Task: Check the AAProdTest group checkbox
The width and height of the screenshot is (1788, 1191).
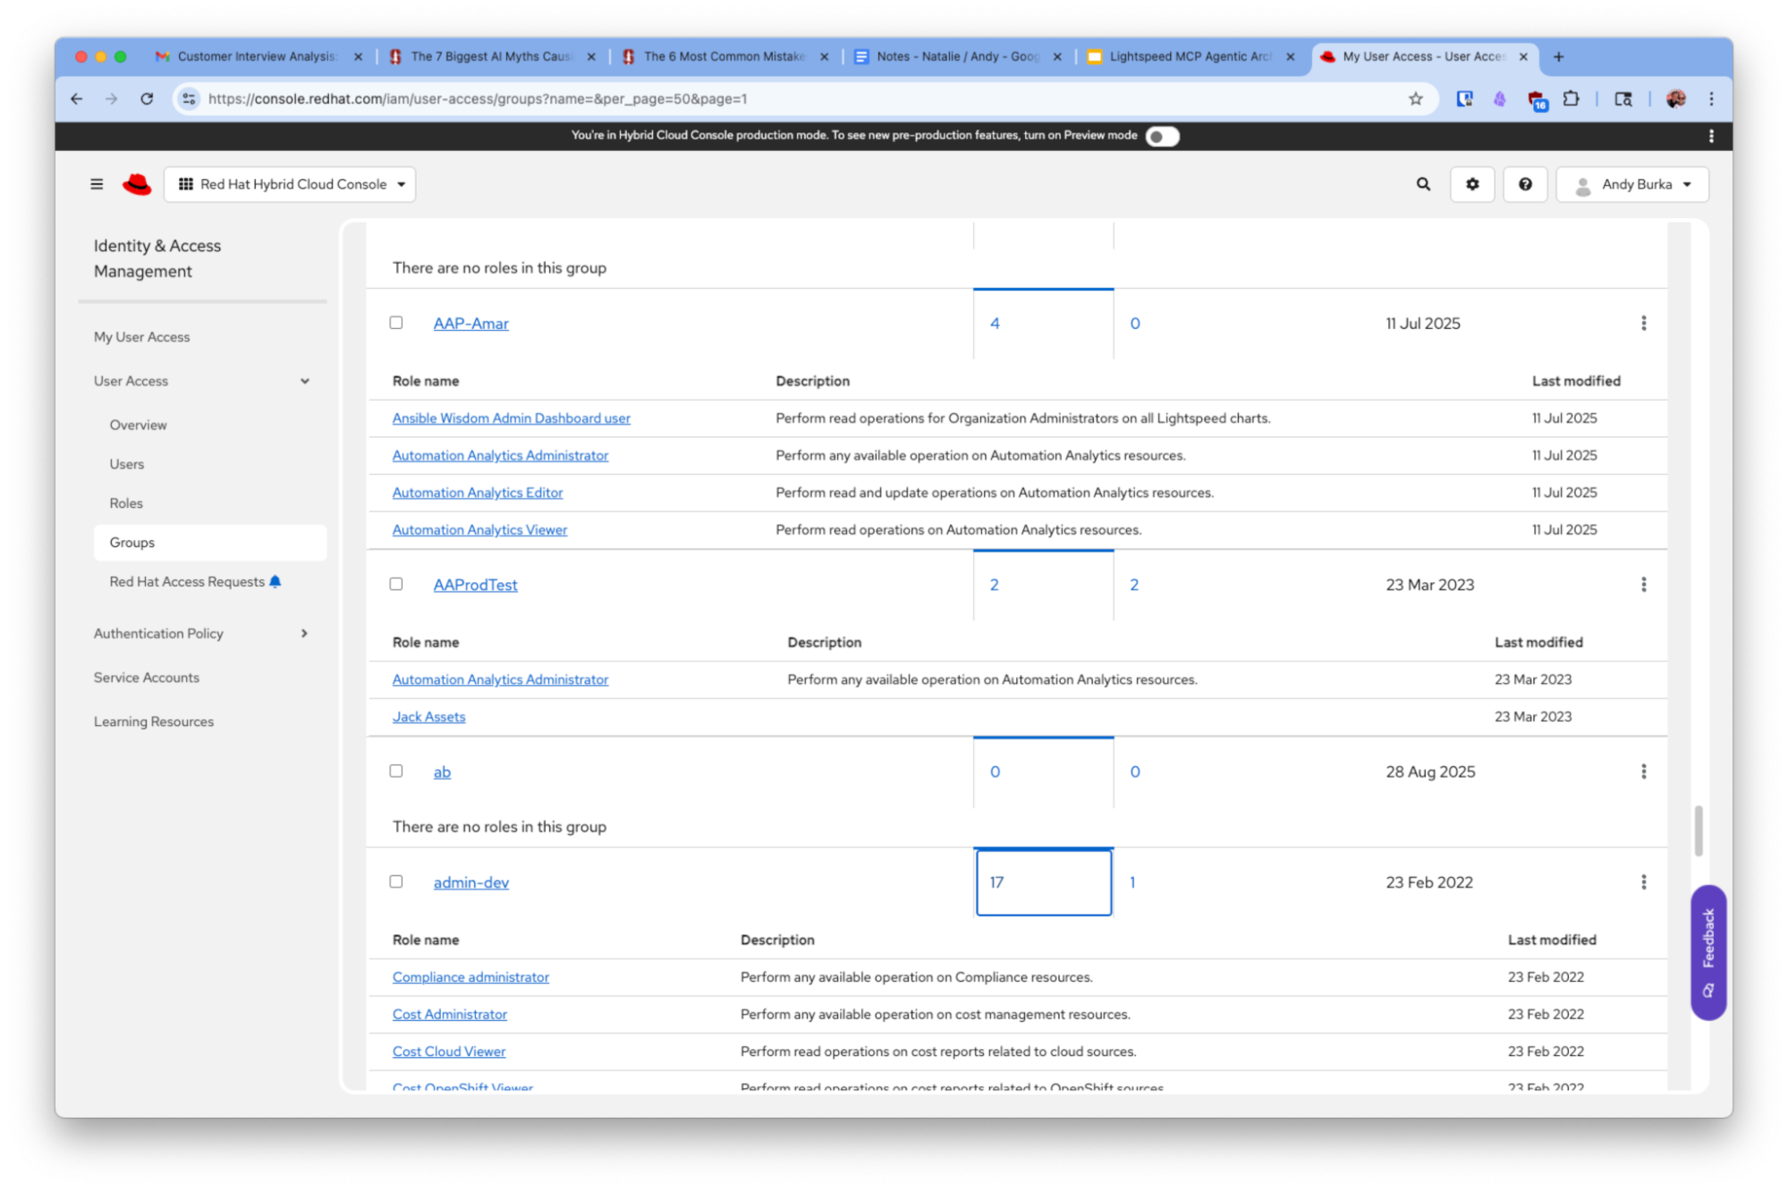Action: [396, 584]
